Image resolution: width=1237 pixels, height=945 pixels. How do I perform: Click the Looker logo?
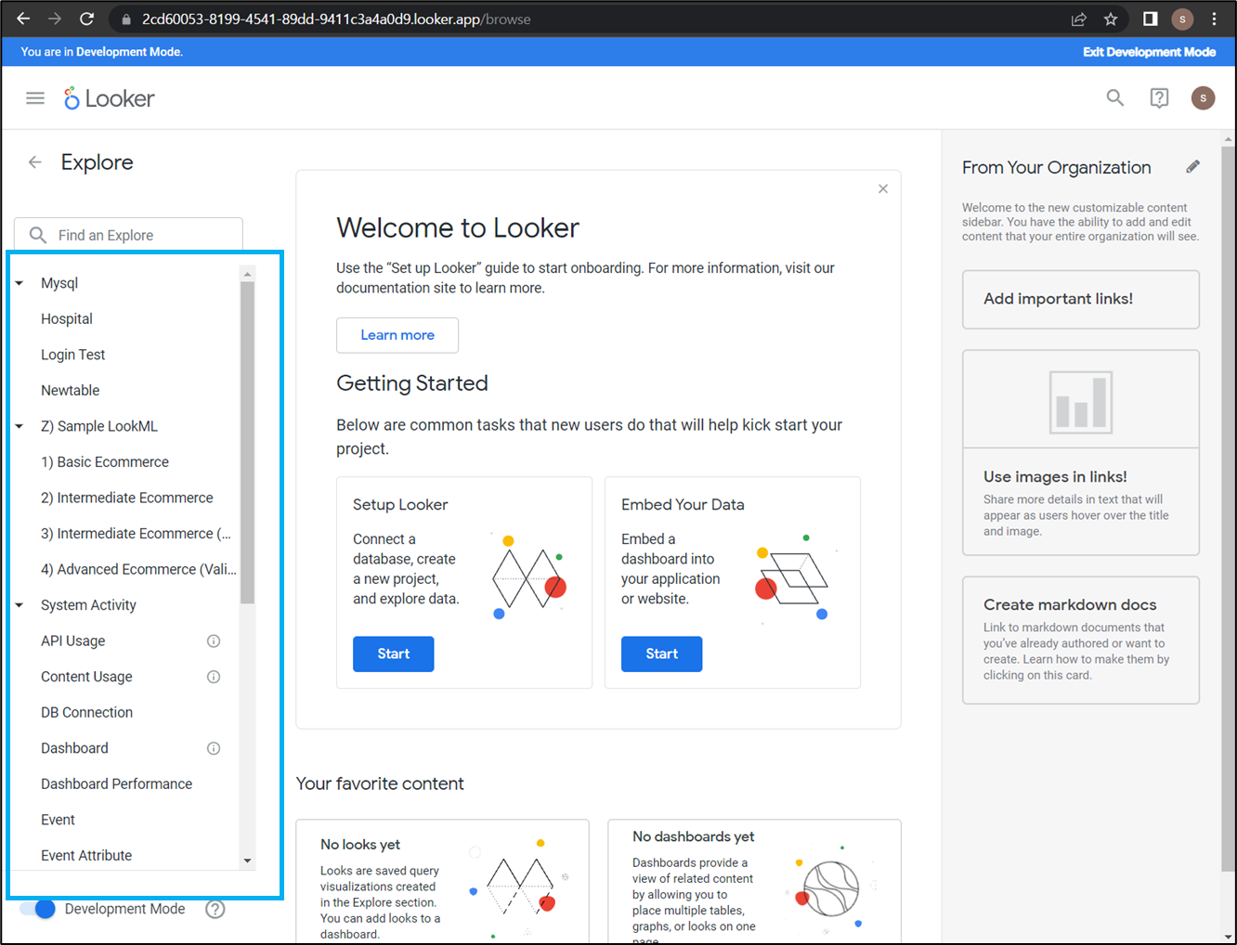click(109, 98)
